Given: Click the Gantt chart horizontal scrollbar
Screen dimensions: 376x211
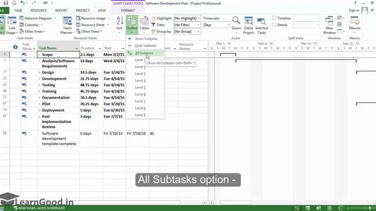Looking at the screenshot, I should click(x=236, y=203).
